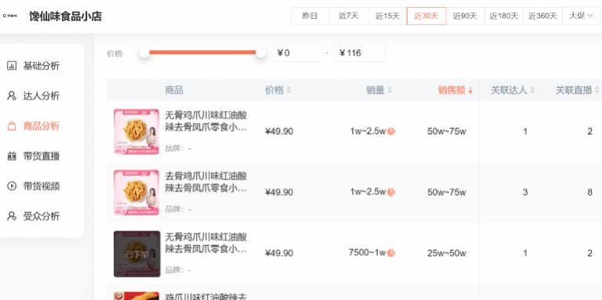Select the 近30天 time range tab
This screenshot has height=300, width=602.
[x=426, y=16]
